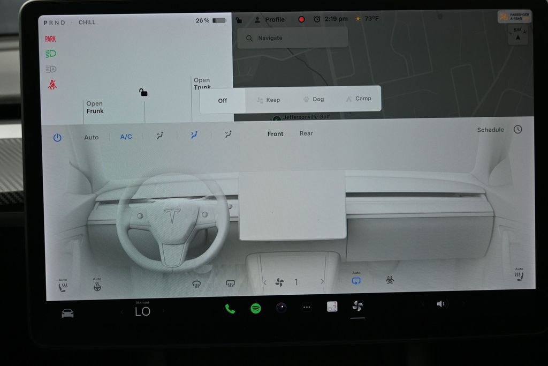Select windshield-level airflow vent icon
The width and height of the screenshot is (548, 366).
pyautogui.click(x=159, y=136)
